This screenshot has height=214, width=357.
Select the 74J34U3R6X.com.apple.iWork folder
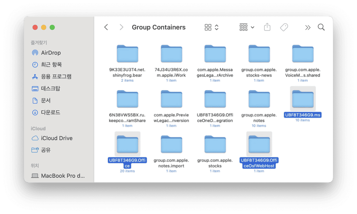pyautogui.click(x=171, y=54)
